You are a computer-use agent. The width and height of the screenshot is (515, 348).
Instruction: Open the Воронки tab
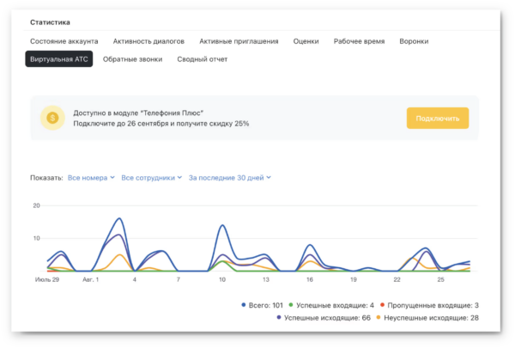pyautogui.click(x=414, y=41)
